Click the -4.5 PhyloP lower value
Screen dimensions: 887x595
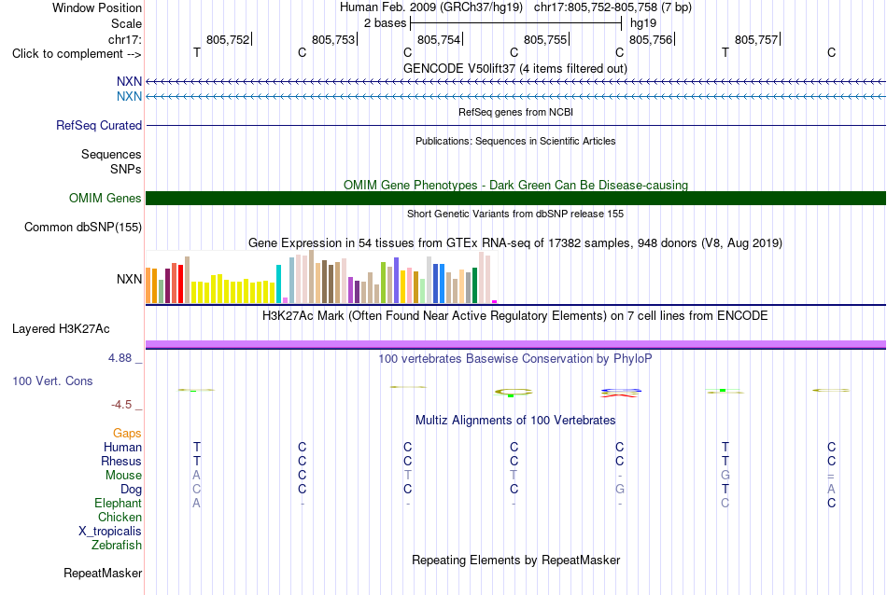tap(121, 405)
